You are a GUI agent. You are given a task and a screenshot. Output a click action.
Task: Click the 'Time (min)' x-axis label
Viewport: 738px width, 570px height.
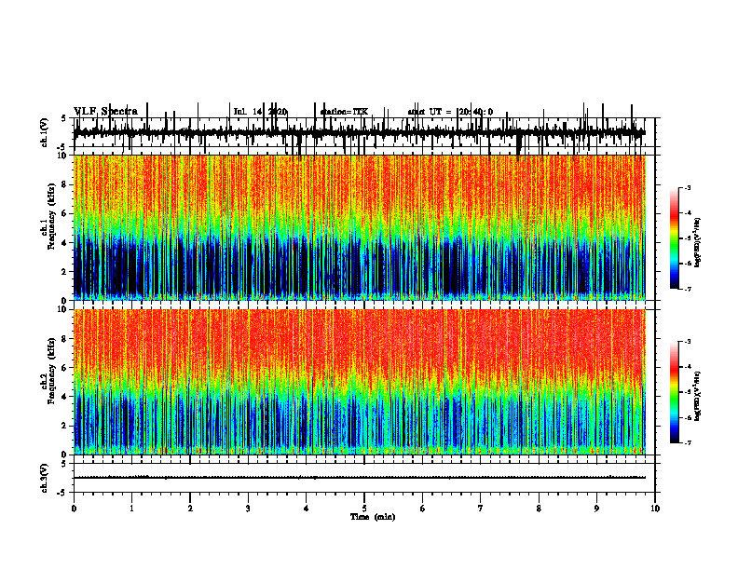(x=373, y=517)
